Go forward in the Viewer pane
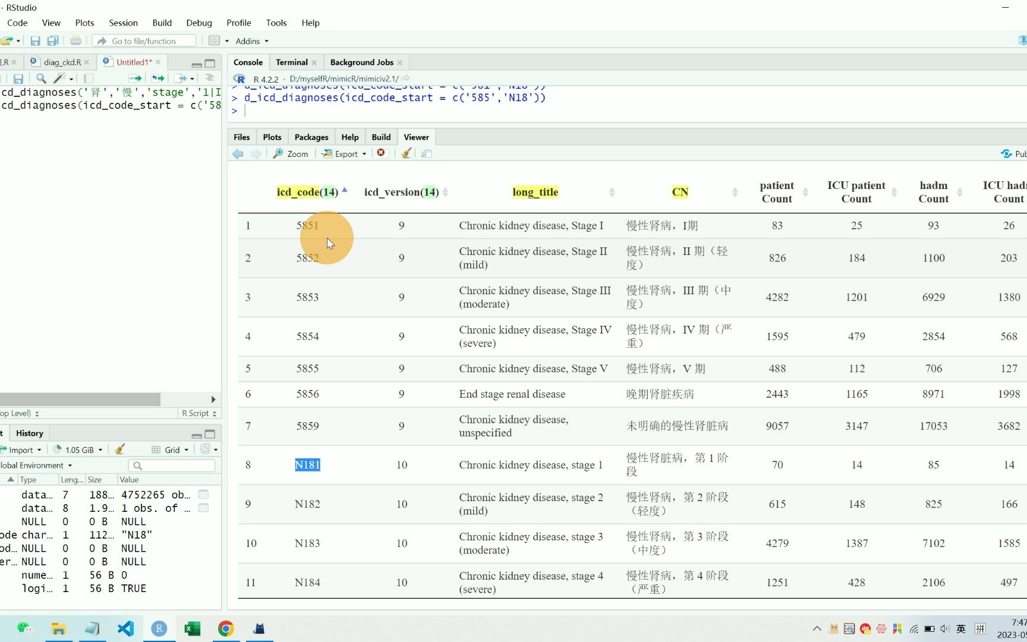This screenshot has height=642, width=1027. (x=256, y=154)
